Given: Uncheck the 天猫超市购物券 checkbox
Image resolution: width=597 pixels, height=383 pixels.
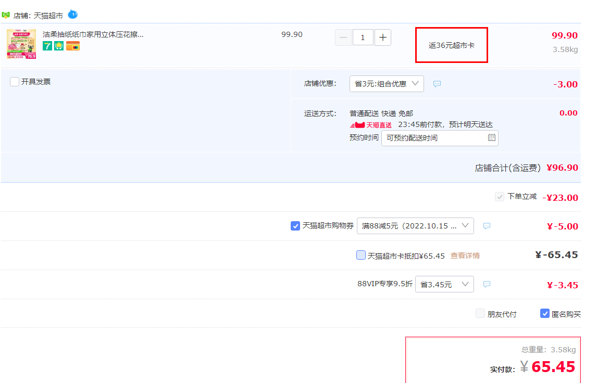Looking at the screenshot, I should pos(295,226).
